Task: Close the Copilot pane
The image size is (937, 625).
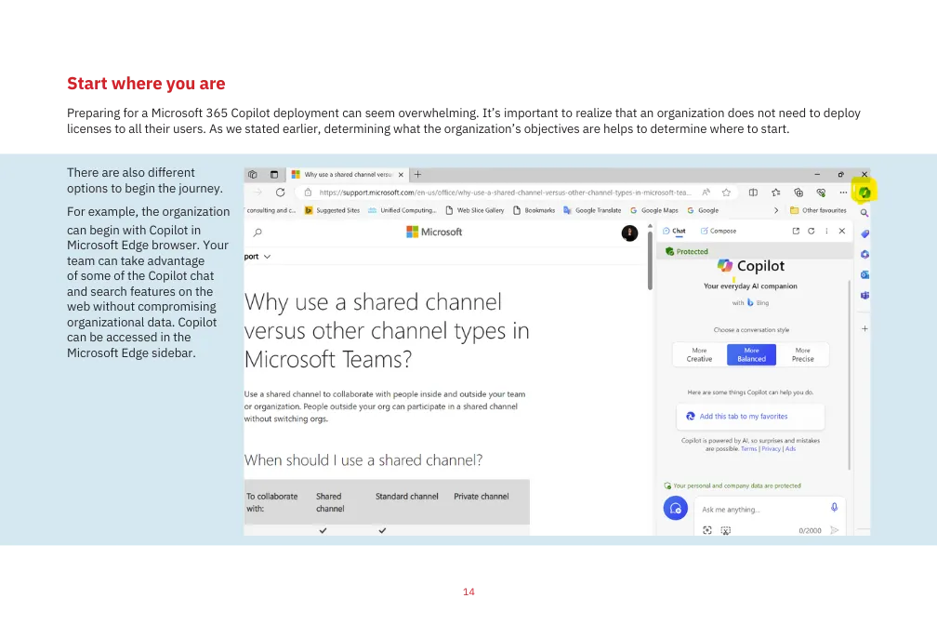Action: point(842,231)
